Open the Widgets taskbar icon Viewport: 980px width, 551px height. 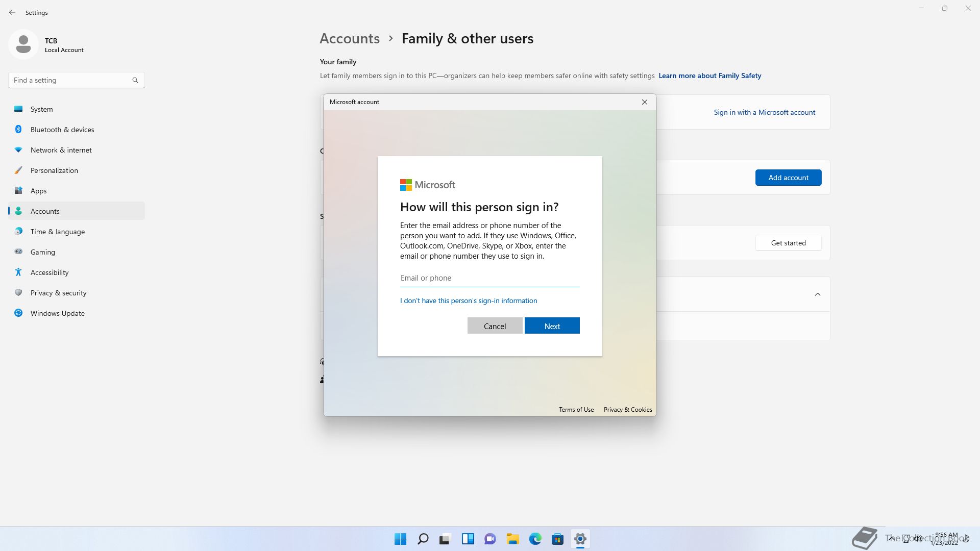pyautogui.click(x=468, y=539)
